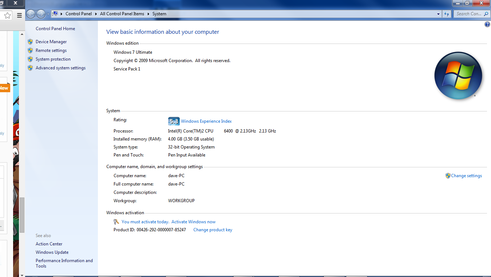
Task: Click Change settings for computer name
Action: (466, 176)
